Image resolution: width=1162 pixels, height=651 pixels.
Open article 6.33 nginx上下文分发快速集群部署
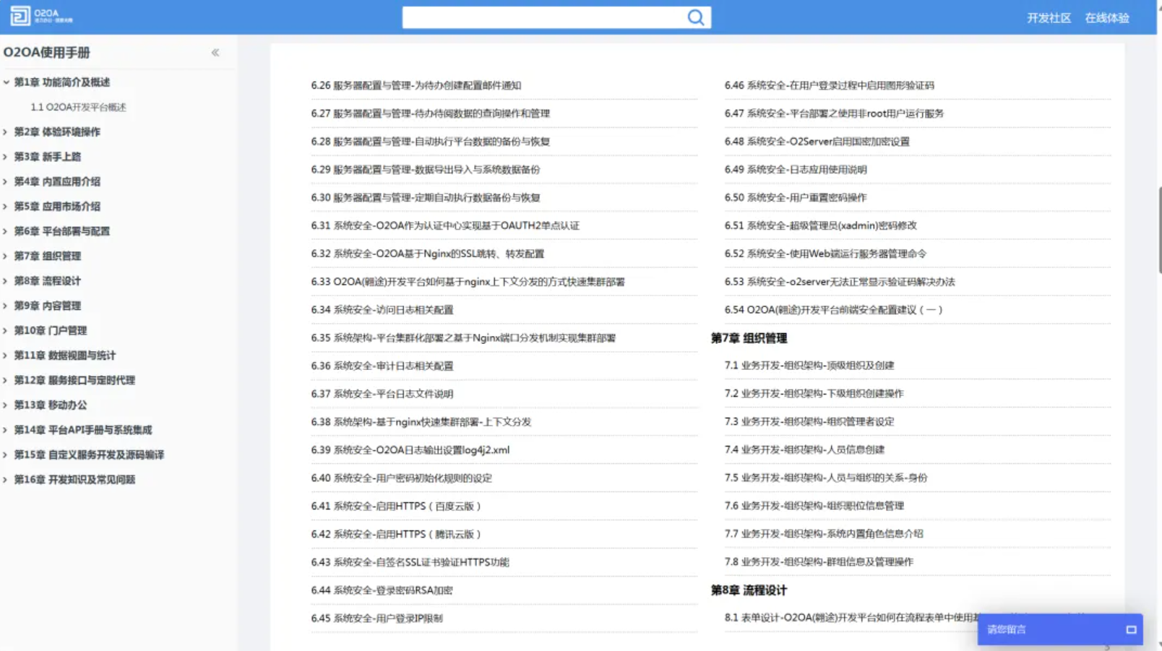[x=468, y=282]
